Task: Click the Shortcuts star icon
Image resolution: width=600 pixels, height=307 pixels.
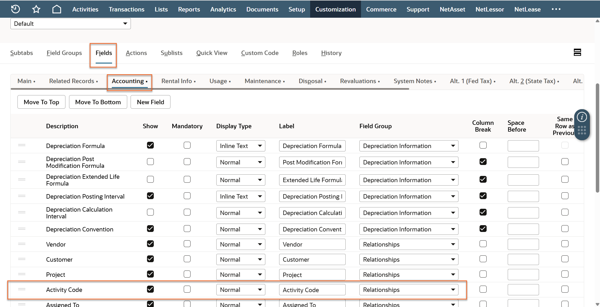Action: coord(36,9)
